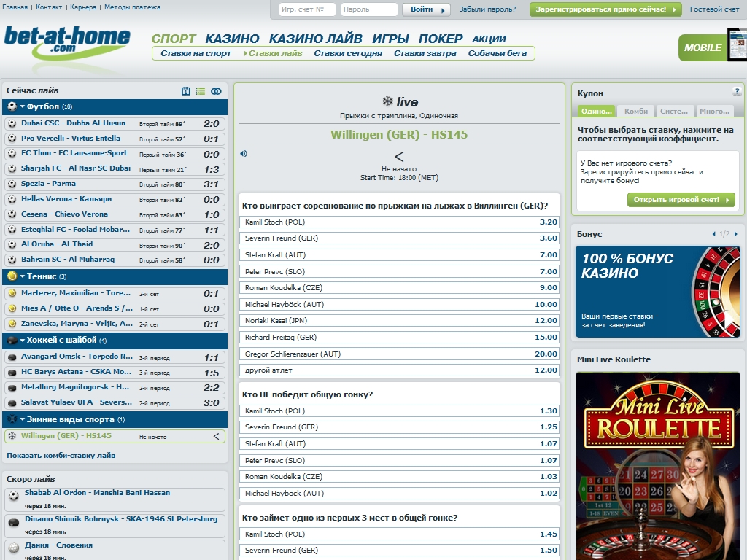This screenshot has height=560, width=747.
Task: Go to next bonus banner arrow
Action: pyautogui.click(x=735, y=234)
